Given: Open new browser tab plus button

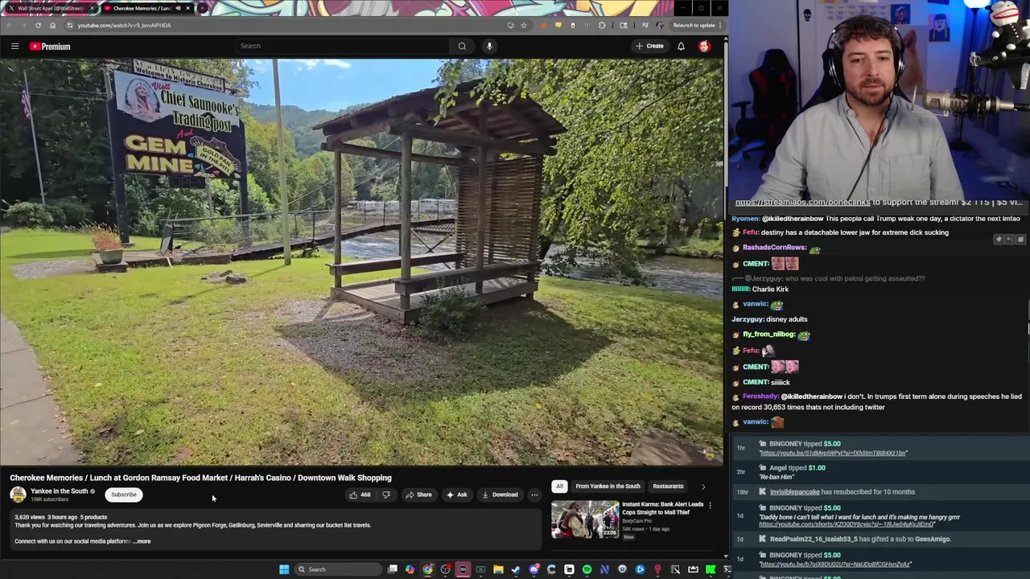Looking at the screenshot, I should click(201, 8).
